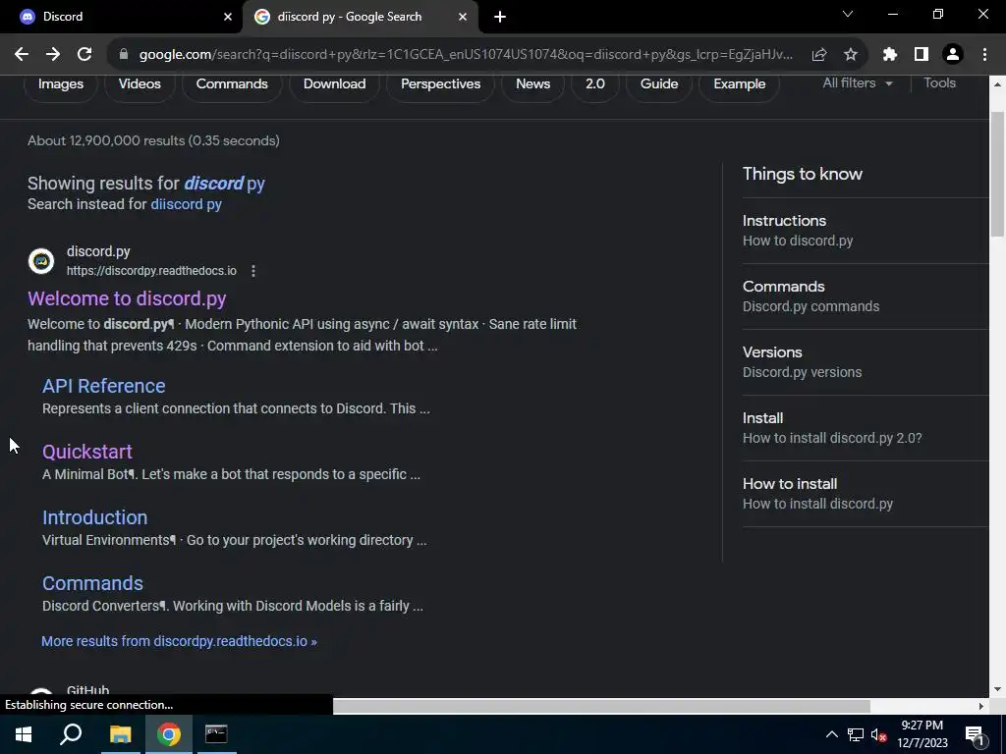Reload the Google search page
Image resolution: width=1006 pixels, height=754 pixels.
[x=84, y=55]
